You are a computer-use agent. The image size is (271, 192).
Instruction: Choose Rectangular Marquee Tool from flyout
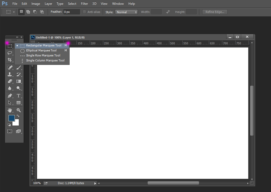click(x=42, y=45)
